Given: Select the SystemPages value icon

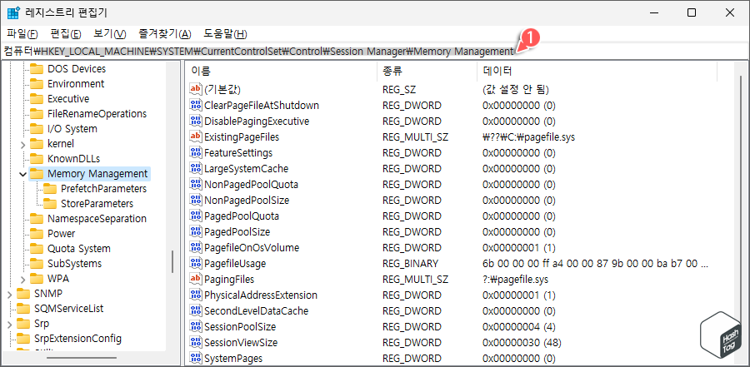Looking at the screenshot, I should point(196,358).
